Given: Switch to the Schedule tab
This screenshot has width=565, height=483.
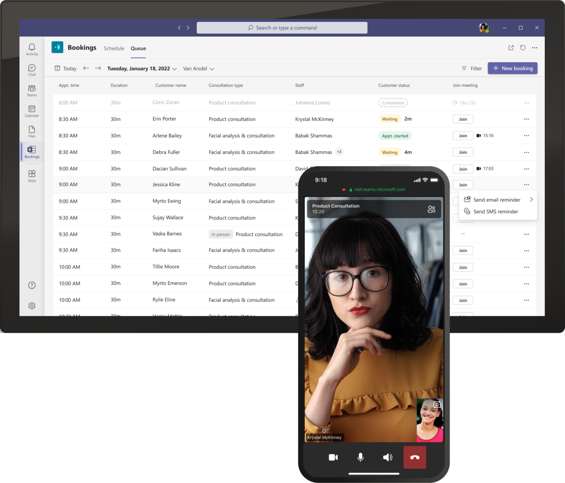Looking at the screenshot, I should click(114, 48).
